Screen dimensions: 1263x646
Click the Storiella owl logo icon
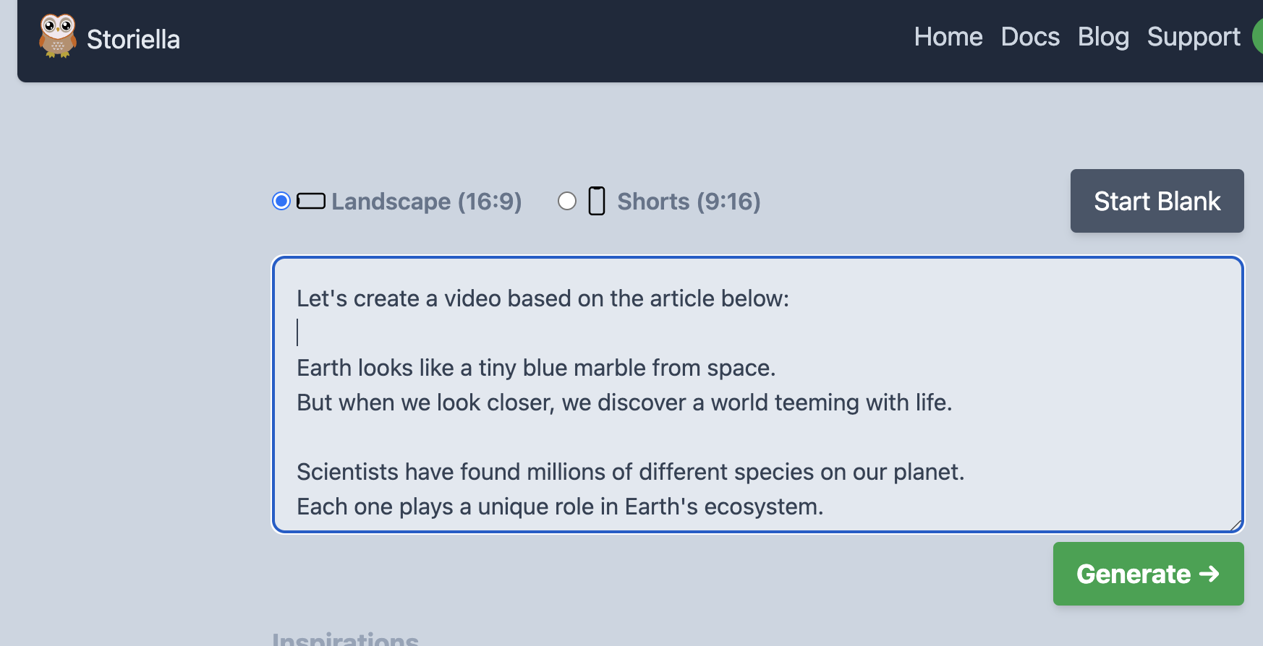tap(57, 36)
